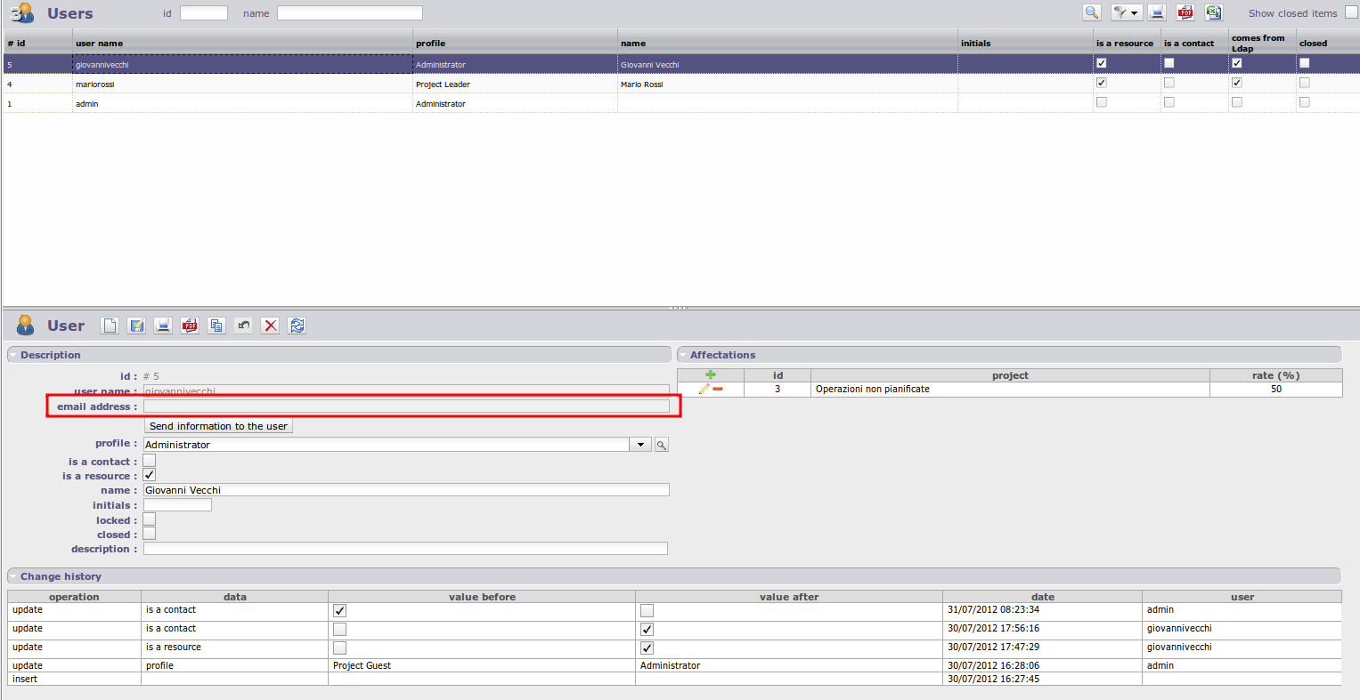Image resolution: width=1360 pixels, height=700 pixels.
Task: Open the filter funnel dropdown
Action: click(x=1127, y=12)
